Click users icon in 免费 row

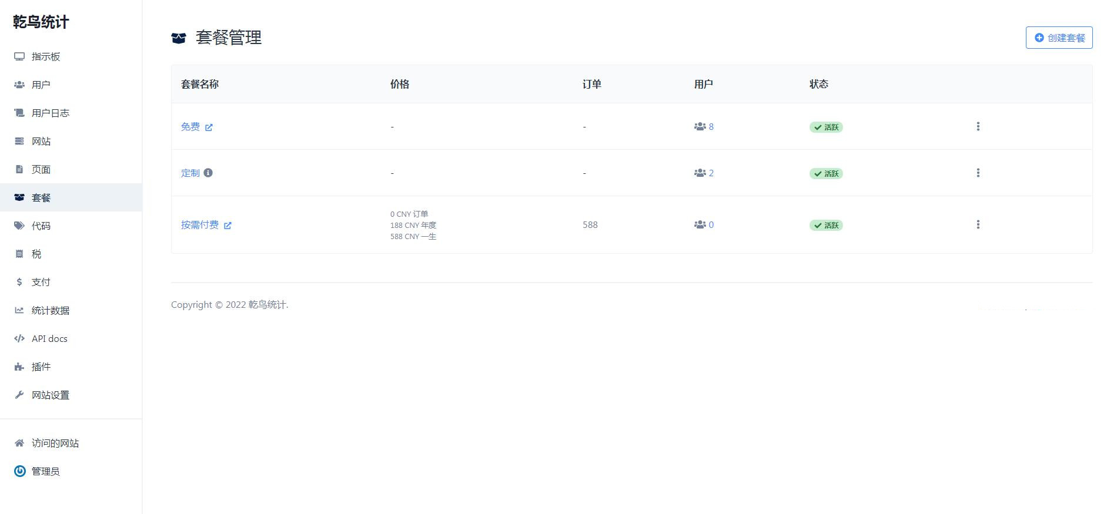point(700,126)
